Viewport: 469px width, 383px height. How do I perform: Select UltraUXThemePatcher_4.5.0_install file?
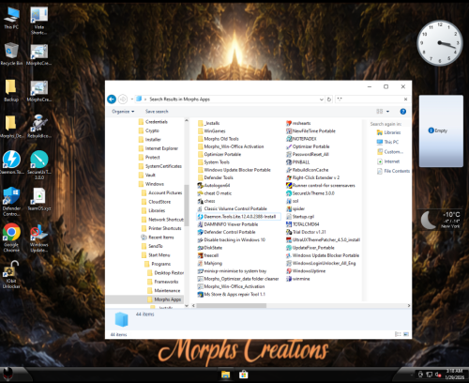click(x=323, y=240)
